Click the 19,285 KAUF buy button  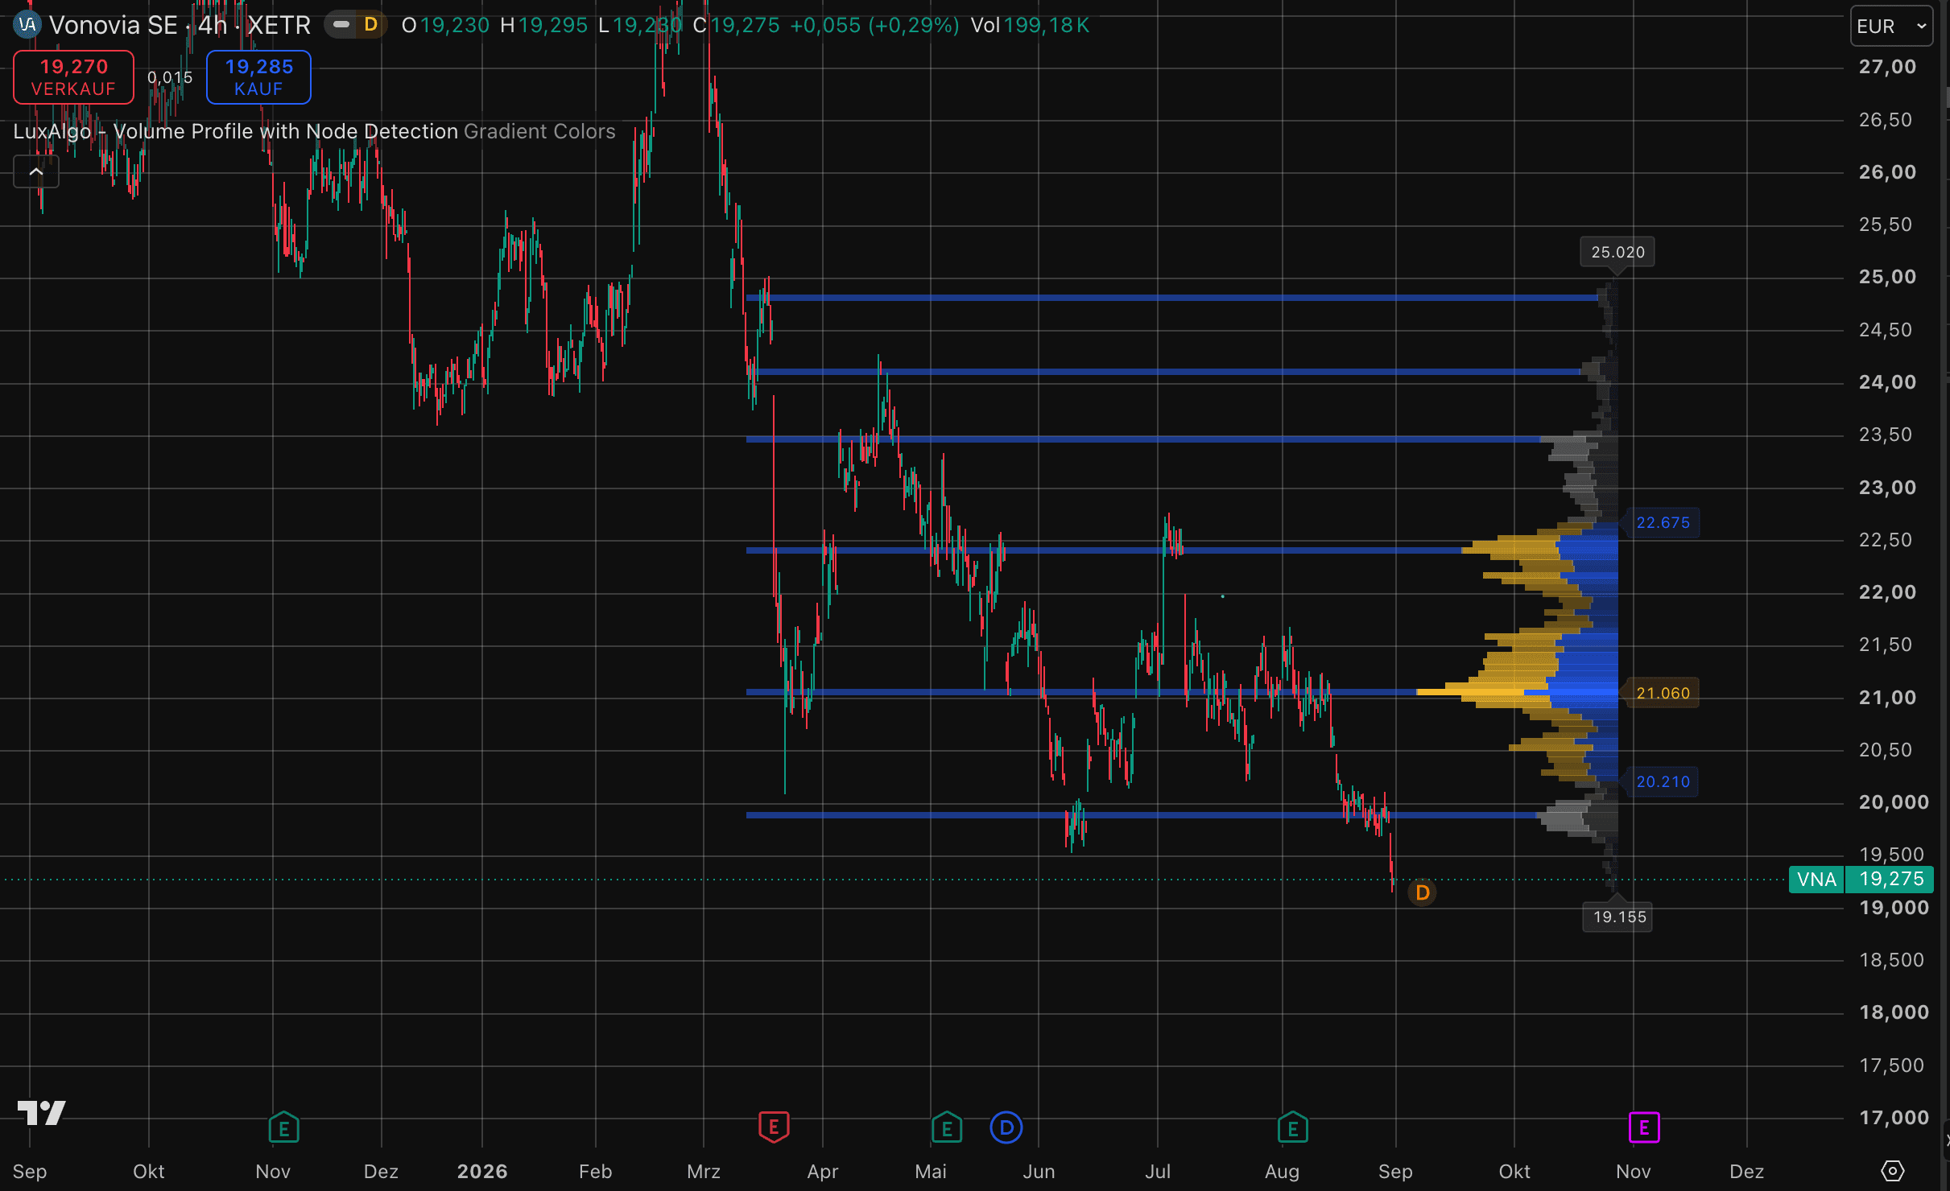pyautogui.click(x=258, y=77)
